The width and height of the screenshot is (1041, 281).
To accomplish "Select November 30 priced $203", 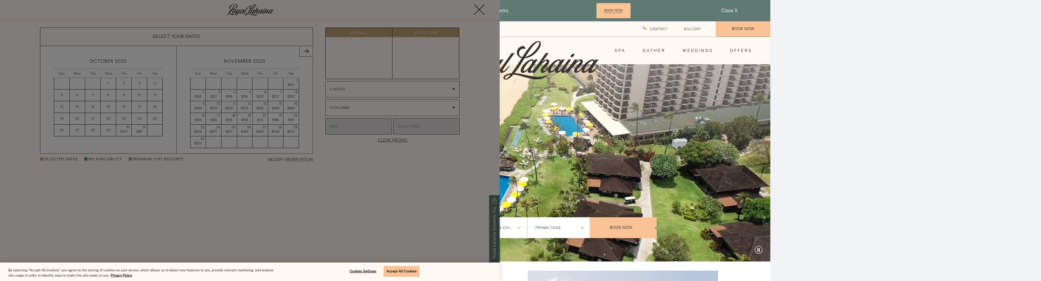I will pos(198,142).
